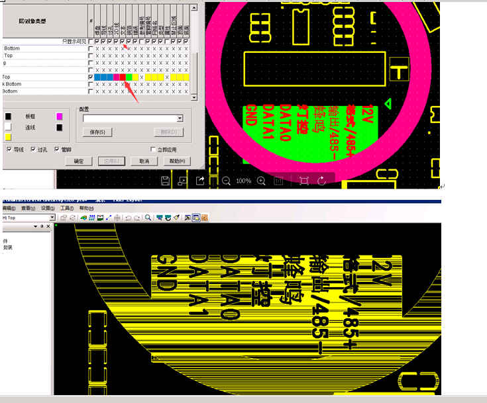Check the # checkbox of k Bottom row

[x=91, y=84]
